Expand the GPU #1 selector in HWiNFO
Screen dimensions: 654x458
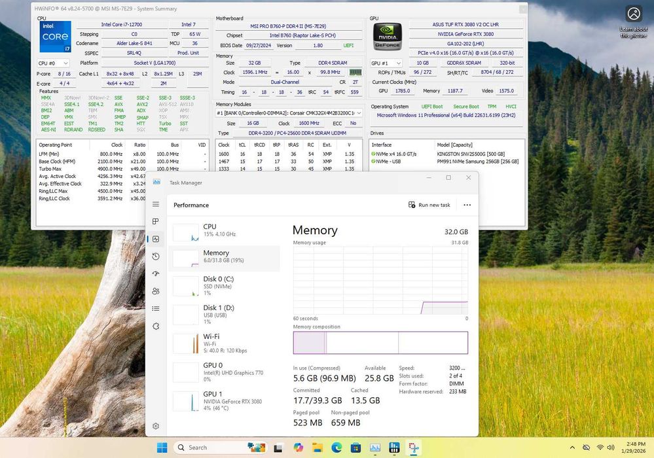[x=386, y=63]
